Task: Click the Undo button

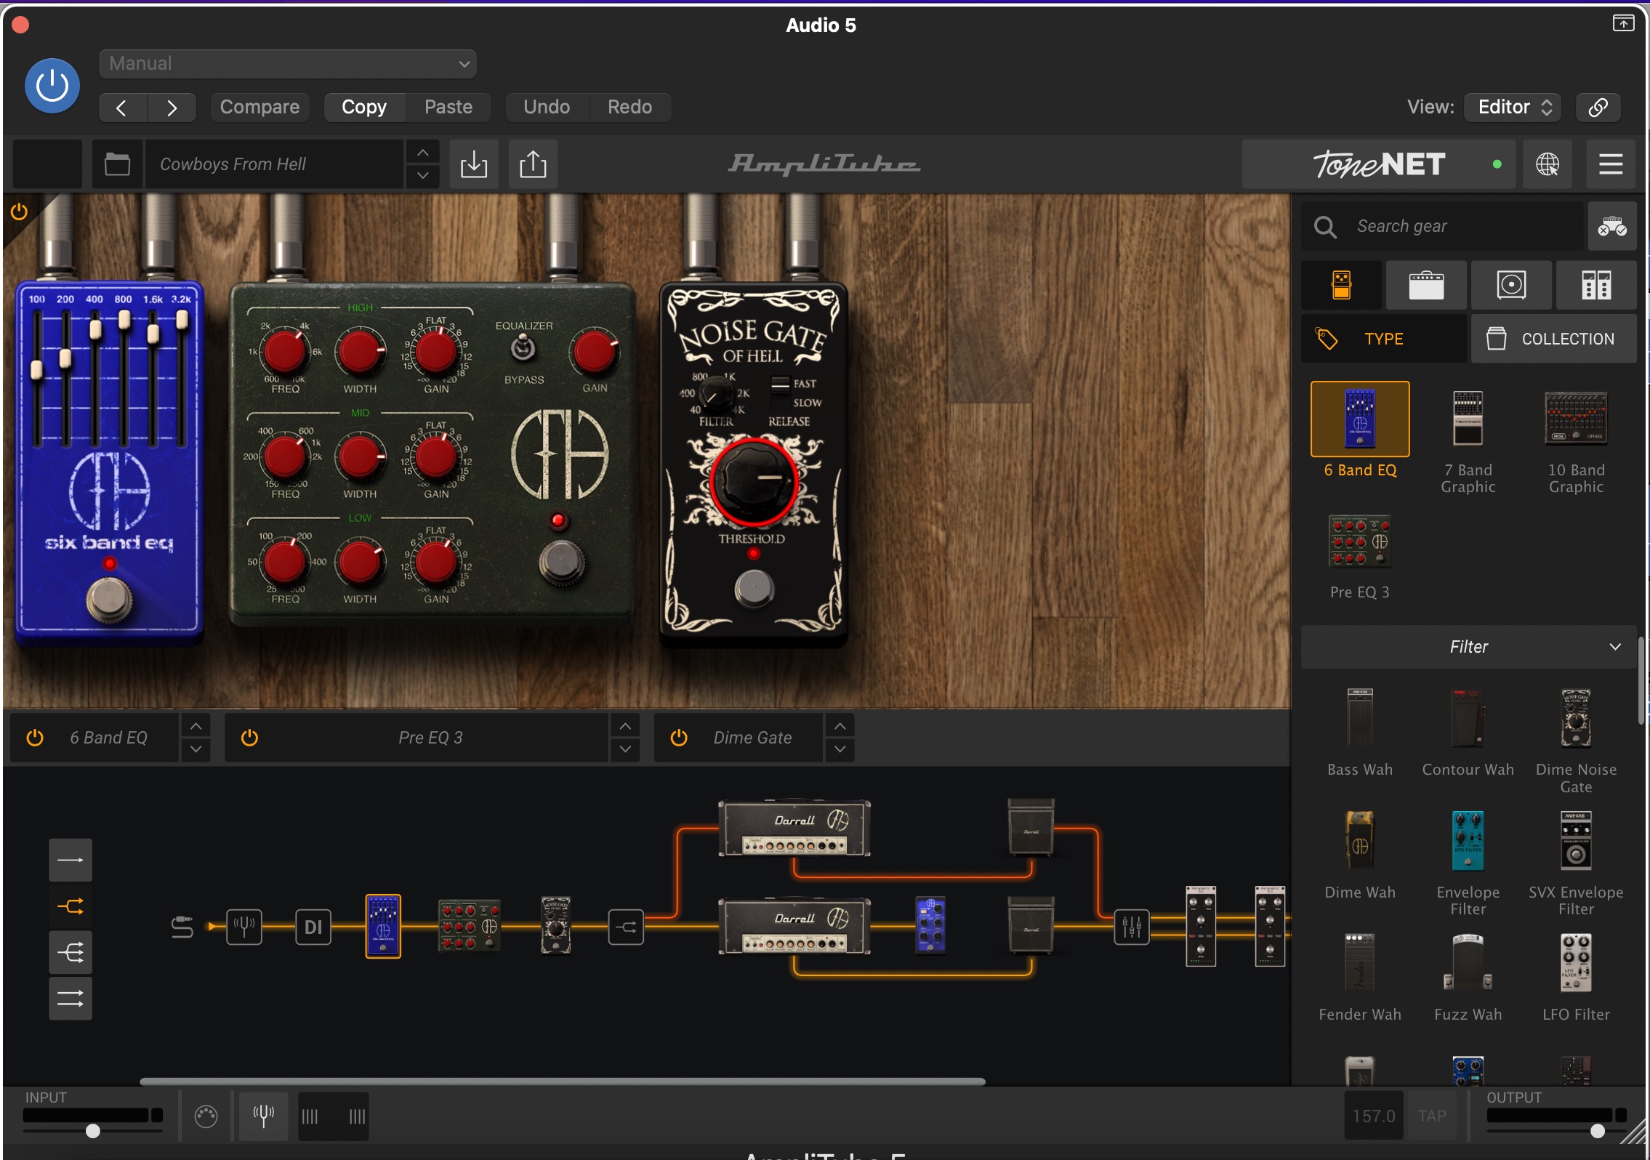Action: pyautogui.click(x=547, y=107)
